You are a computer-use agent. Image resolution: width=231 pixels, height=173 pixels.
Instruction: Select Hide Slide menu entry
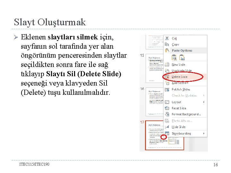click(x=185, y=127)
